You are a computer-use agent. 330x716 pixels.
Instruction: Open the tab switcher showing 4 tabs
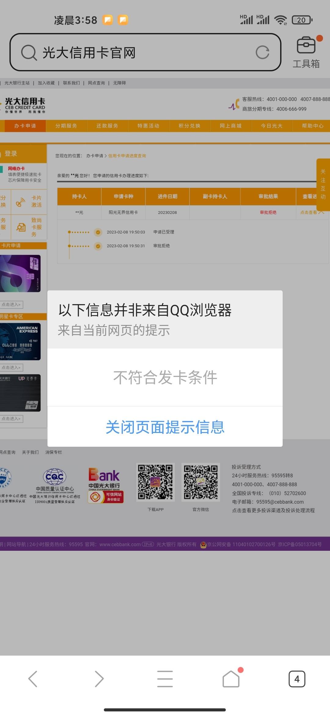pyautogui.click(x=297, y=679)
